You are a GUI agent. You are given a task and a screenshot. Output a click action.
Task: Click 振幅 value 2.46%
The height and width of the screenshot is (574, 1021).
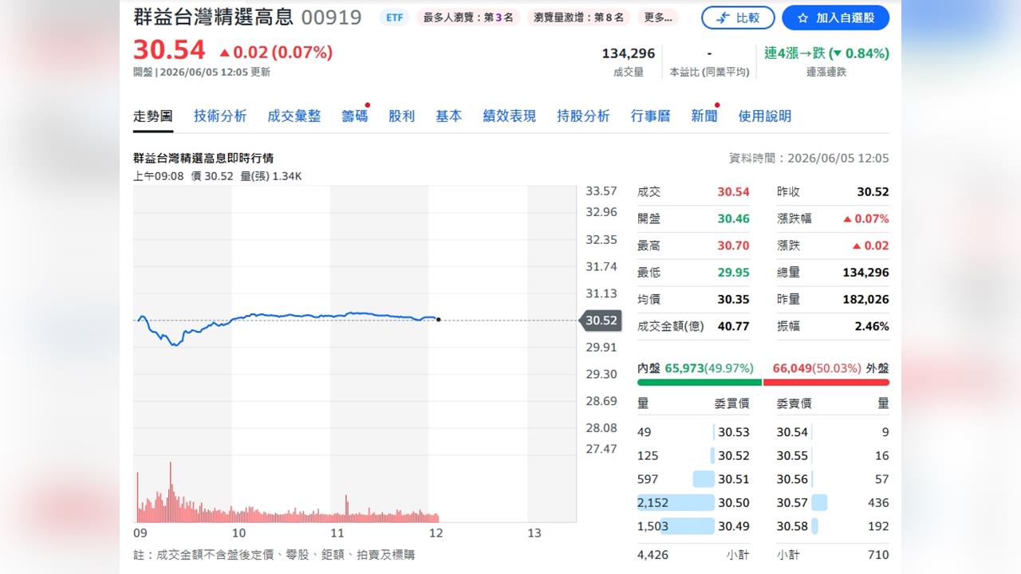871,326
